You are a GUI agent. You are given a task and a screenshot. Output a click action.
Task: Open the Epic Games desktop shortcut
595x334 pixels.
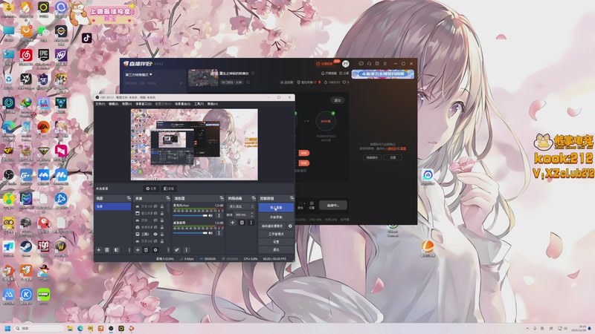click(x=43, y=55)
